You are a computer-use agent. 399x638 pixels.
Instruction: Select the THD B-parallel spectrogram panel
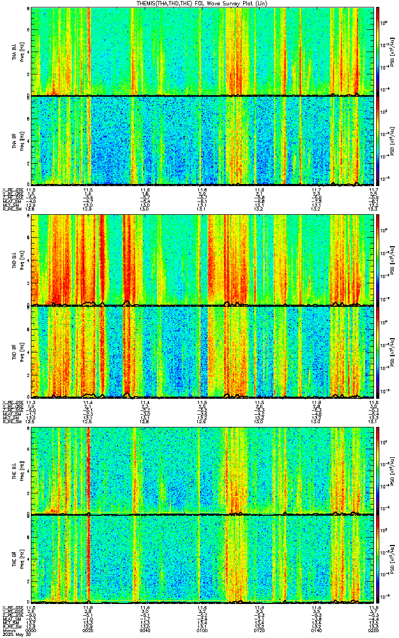coord(202,352)
